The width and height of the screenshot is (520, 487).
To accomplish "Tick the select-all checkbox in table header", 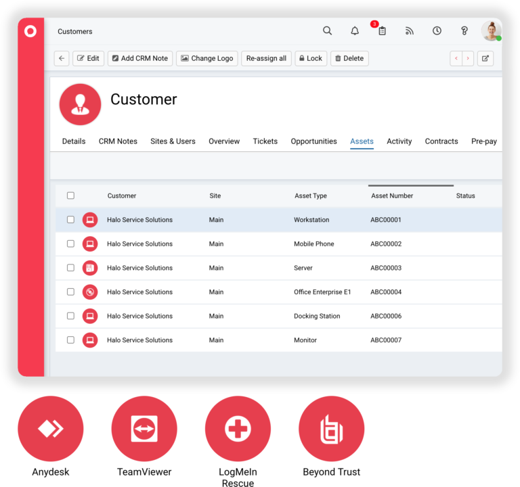I will coord(70,195).
